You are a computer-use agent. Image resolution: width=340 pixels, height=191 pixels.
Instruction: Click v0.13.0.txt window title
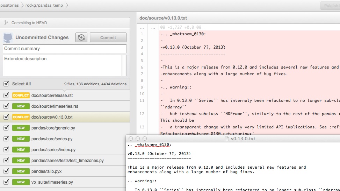tap(243, 139)
